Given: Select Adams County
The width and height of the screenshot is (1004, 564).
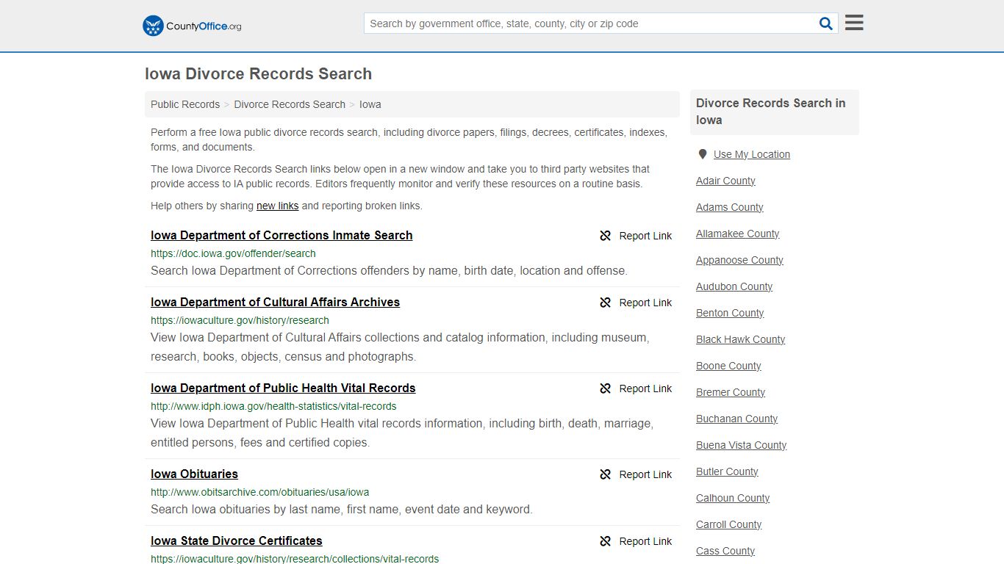Looking at the screenshot, I should point(729,207).
